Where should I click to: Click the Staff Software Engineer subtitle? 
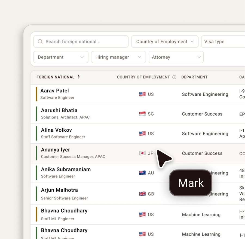coord(63,137)
